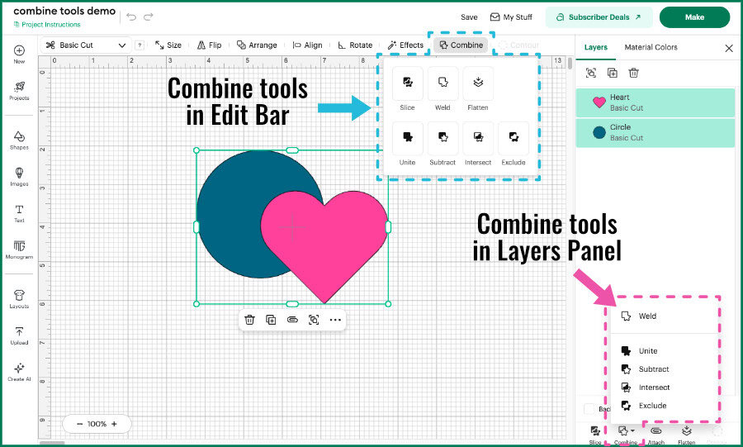Viewport: 743px width, 447px height.
Task: Click the duplicate icon atop Layers panel
Action: pos(613,73)
